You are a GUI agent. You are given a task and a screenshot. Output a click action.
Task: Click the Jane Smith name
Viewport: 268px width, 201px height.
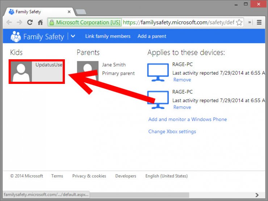pos(114,65)
